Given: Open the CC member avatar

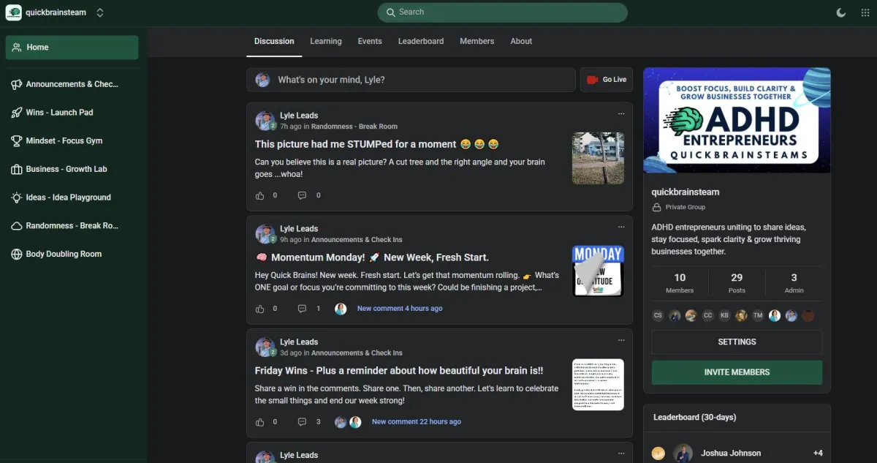Looking at the screenshot, I should 707,316.
